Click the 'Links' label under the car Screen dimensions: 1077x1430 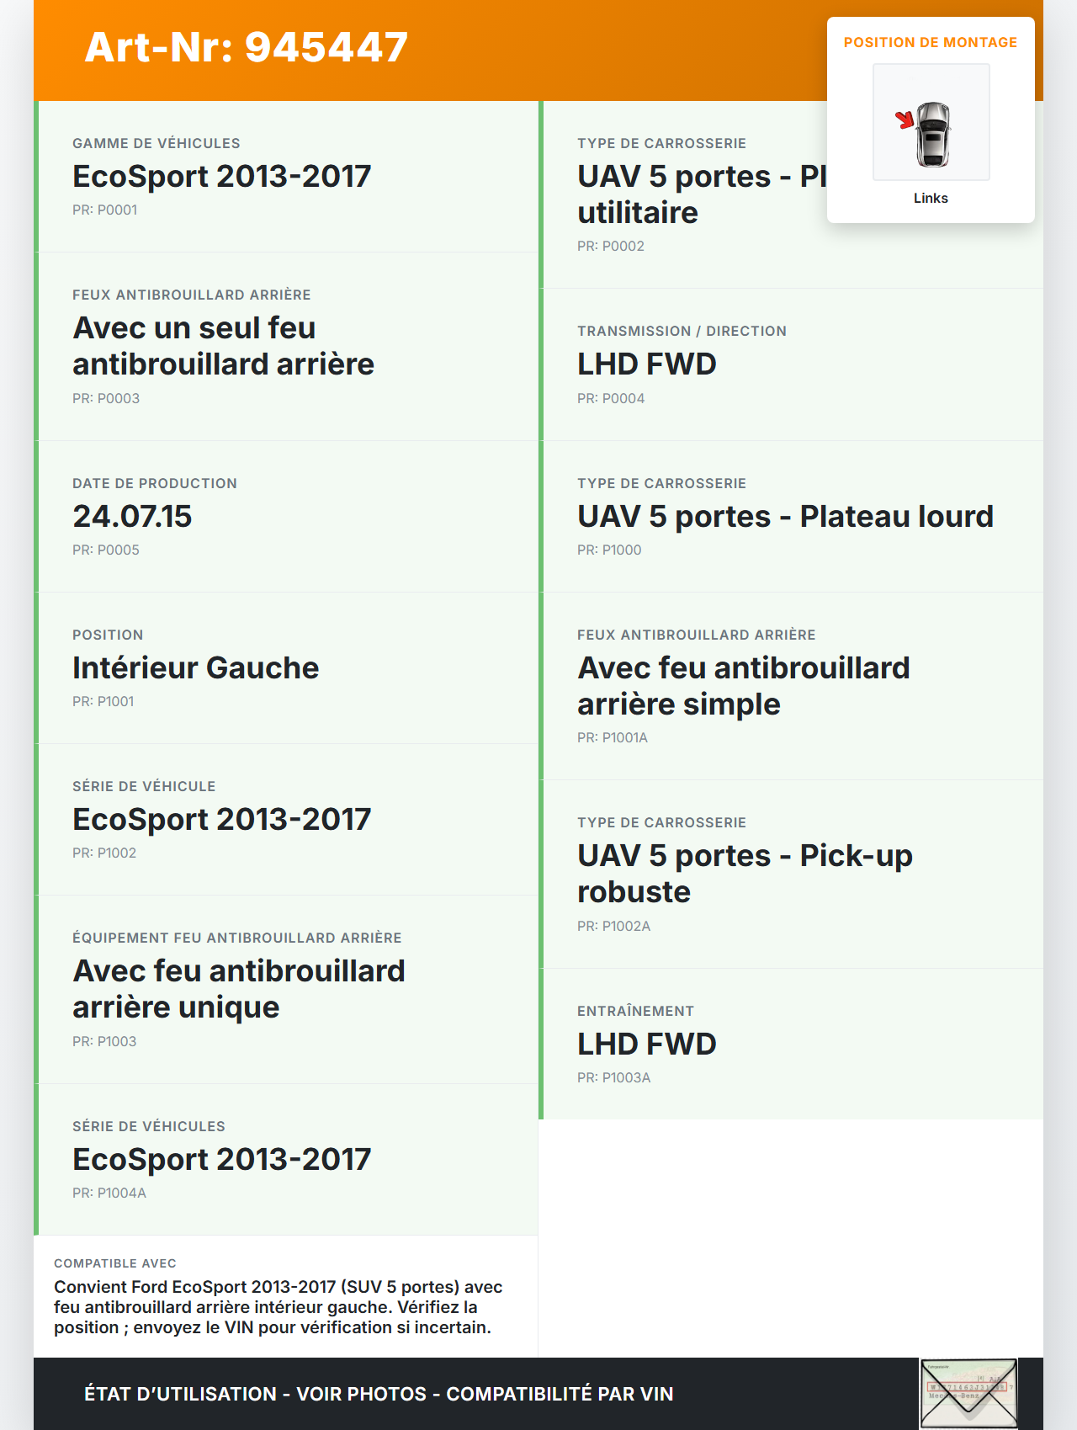coord(931,198)
